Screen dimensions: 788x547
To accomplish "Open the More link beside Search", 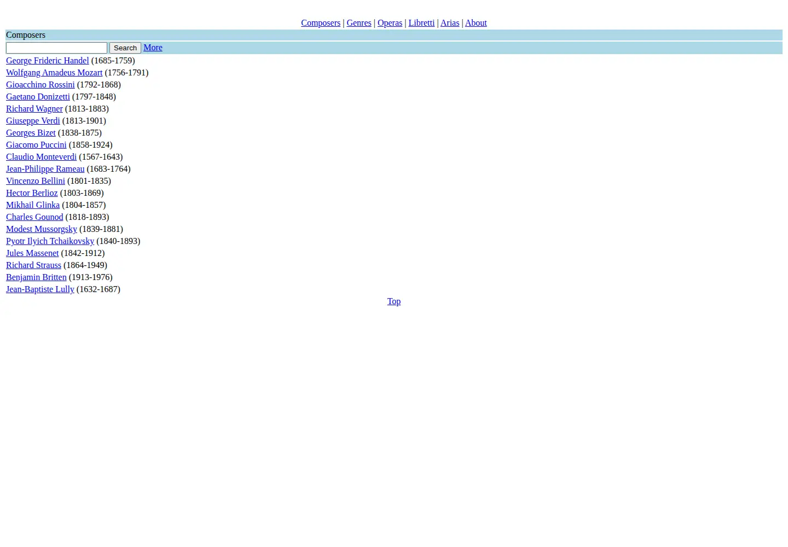I will (x=153, y=48).
